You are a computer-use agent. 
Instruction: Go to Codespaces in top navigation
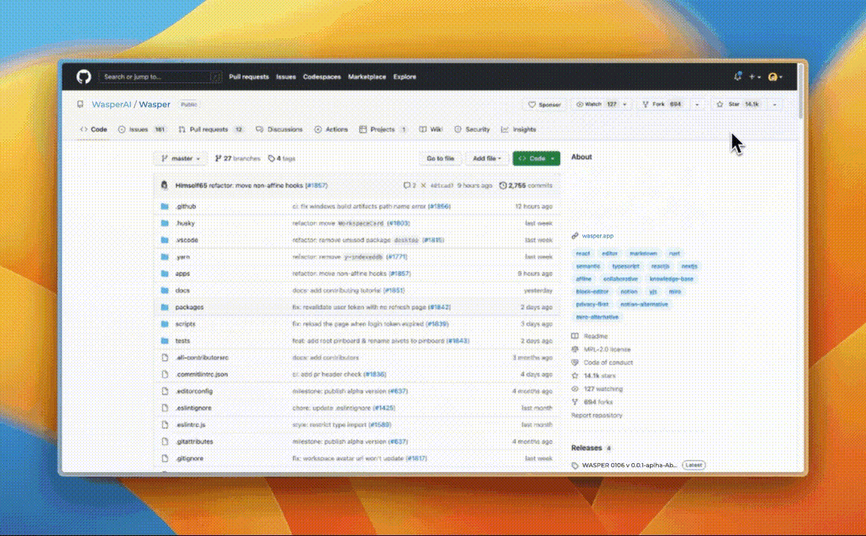coord(322,76)
